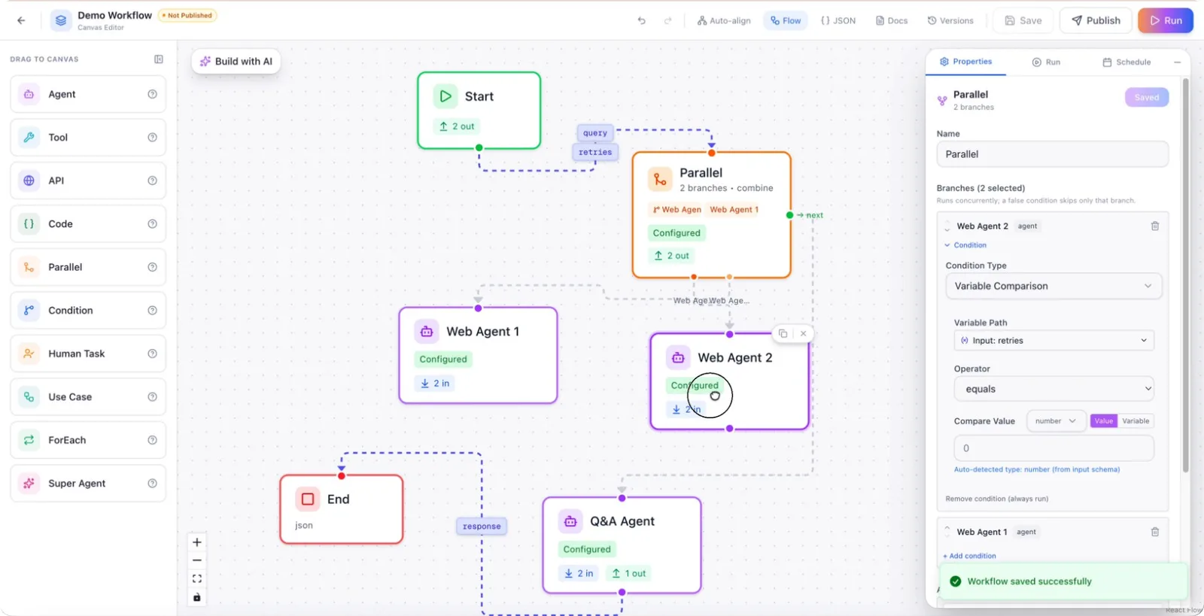Switch to the Schedule tab

(x=1126, y=62)
